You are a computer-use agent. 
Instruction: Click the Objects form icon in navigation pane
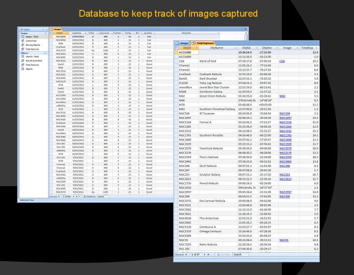23,69
